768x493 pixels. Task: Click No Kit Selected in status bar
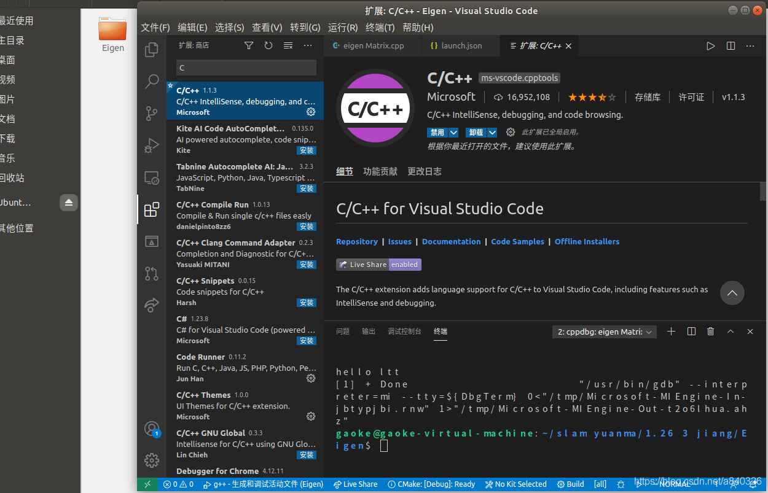click(516, 484)
